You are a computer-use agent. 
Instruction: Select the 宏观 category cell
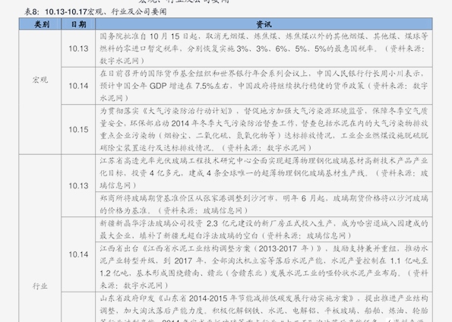40,80
